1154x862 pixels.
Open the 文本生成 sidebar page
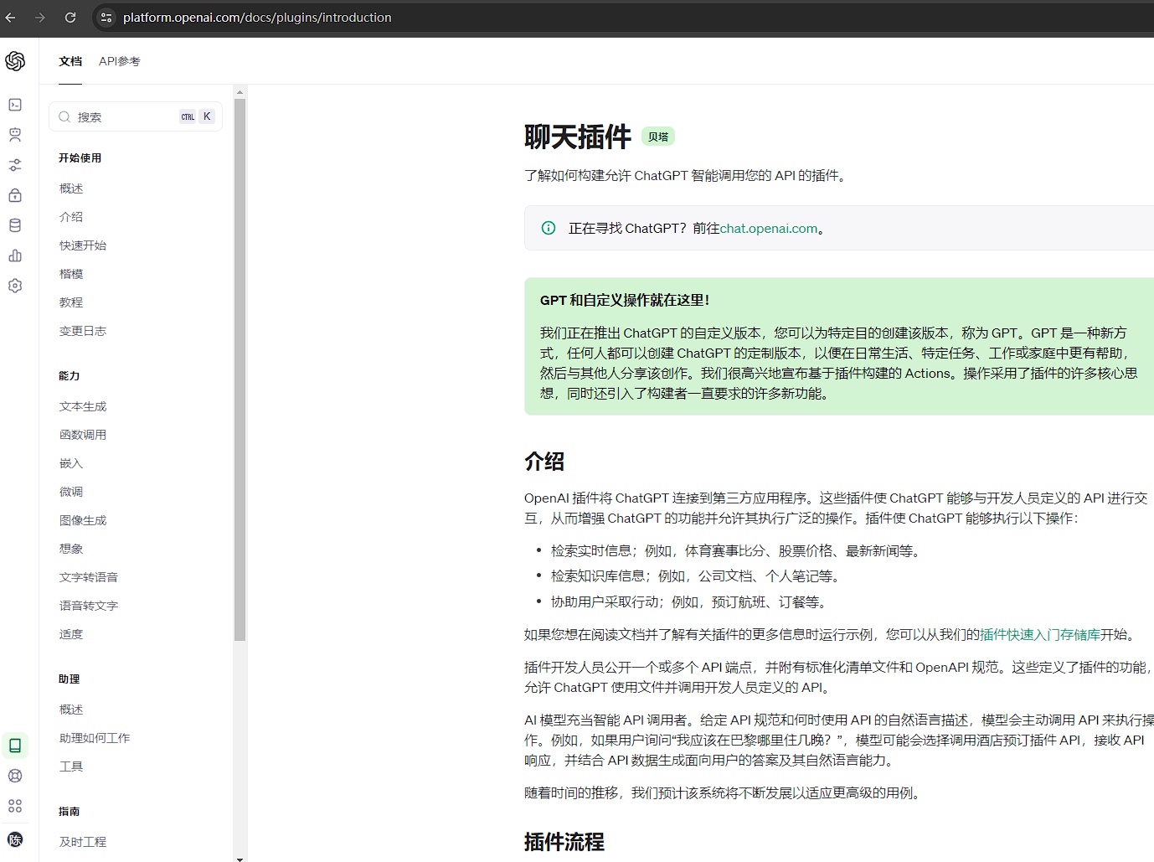83,406
